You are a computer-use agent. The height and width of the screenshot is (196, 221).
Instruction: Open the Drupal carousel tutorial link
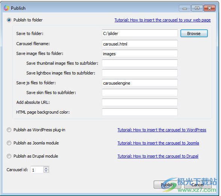point(158,156)
